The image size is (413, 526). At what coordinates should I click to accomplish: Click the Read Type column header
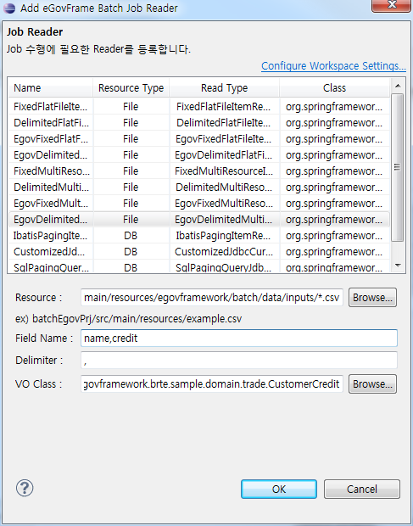point(224,88)
